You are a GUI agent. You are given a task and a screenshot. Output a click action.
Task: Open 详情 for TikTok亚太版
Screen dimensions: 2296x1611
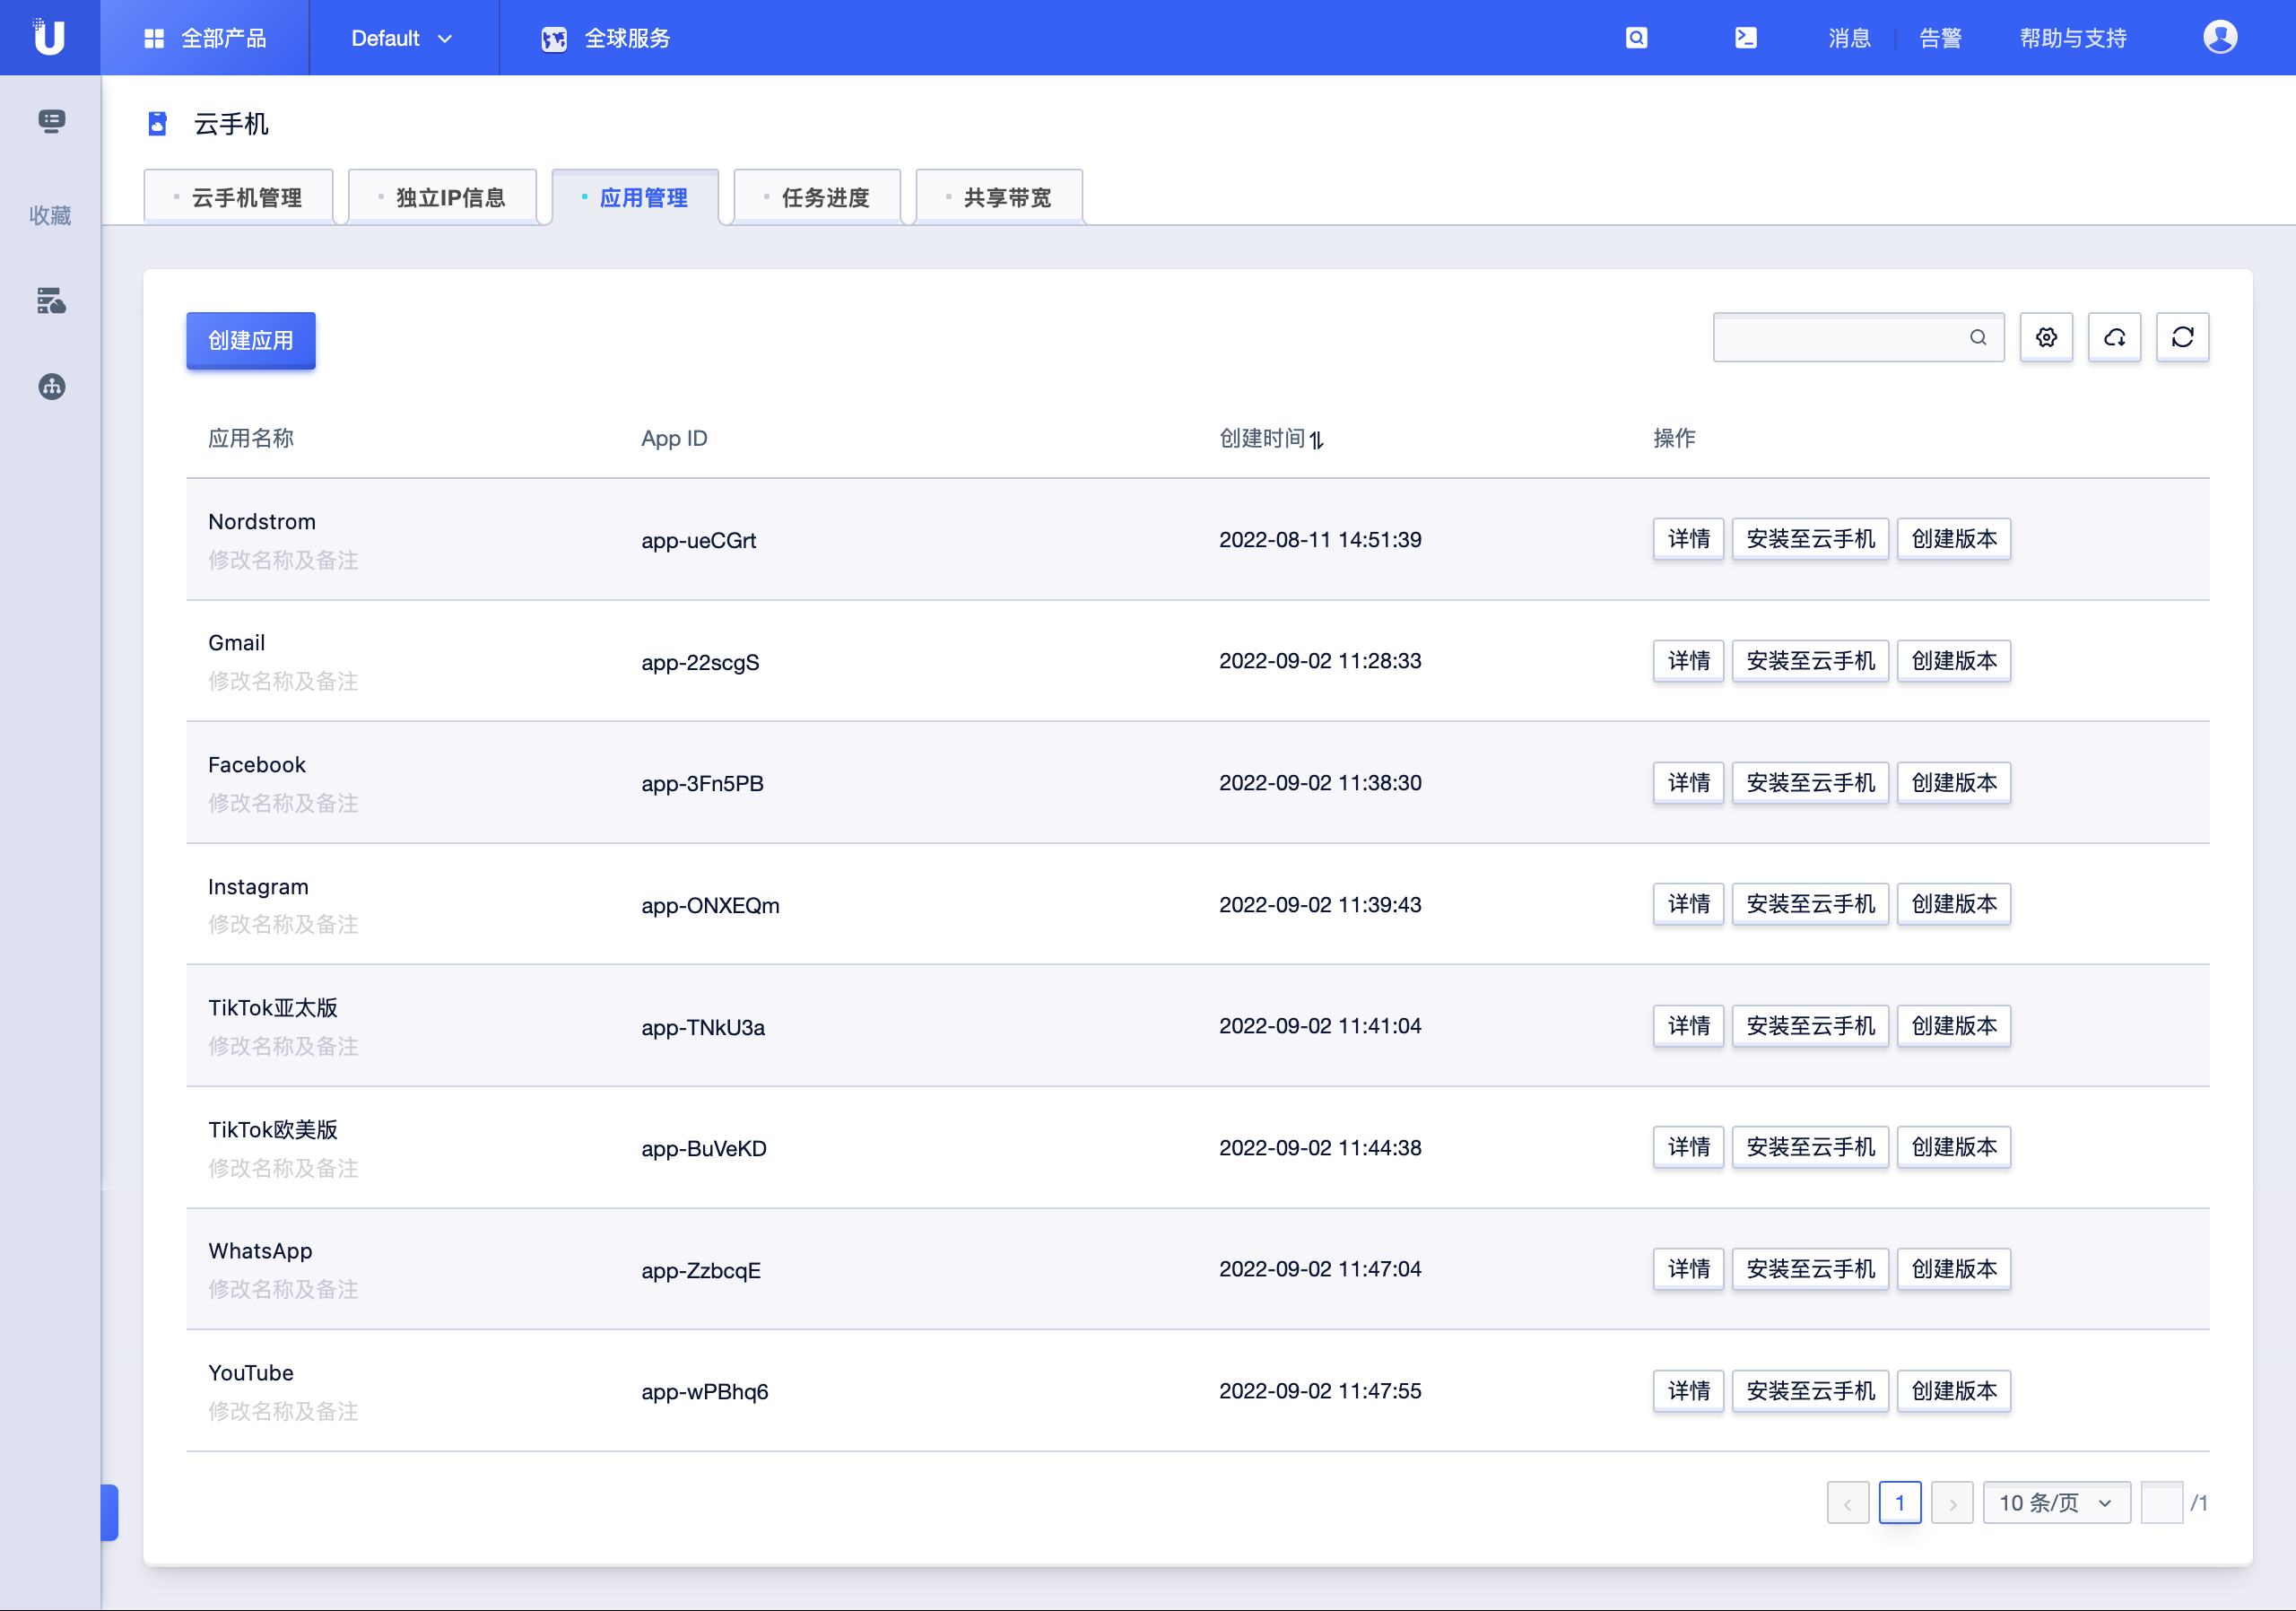pyautogui.click(x=1688, y=1026)
